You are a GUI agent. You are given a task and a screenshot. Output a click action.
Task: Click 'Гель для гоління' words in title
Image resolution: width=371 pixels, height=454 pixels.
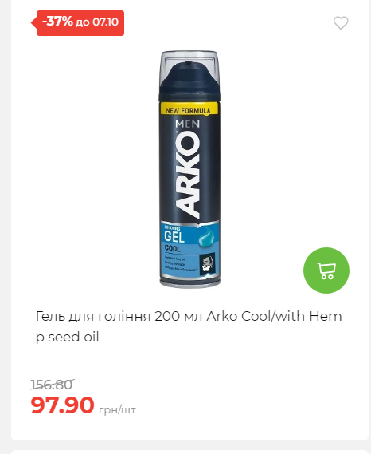click(x=93, y=316)
